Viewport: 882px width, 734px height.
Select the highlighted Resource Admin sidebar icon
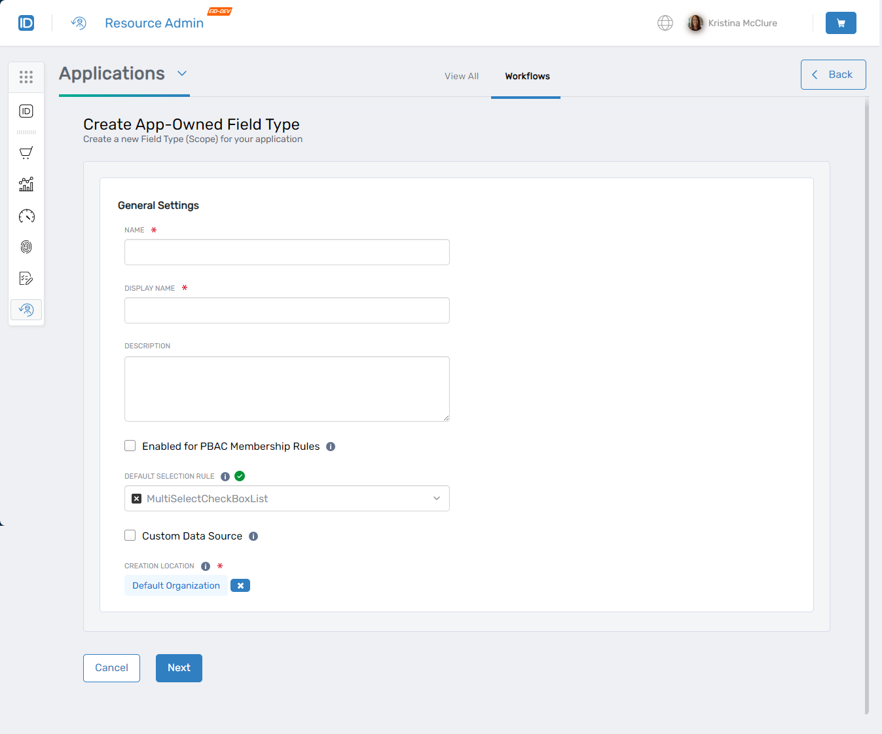pyautogui.click(x=26, y=309)
